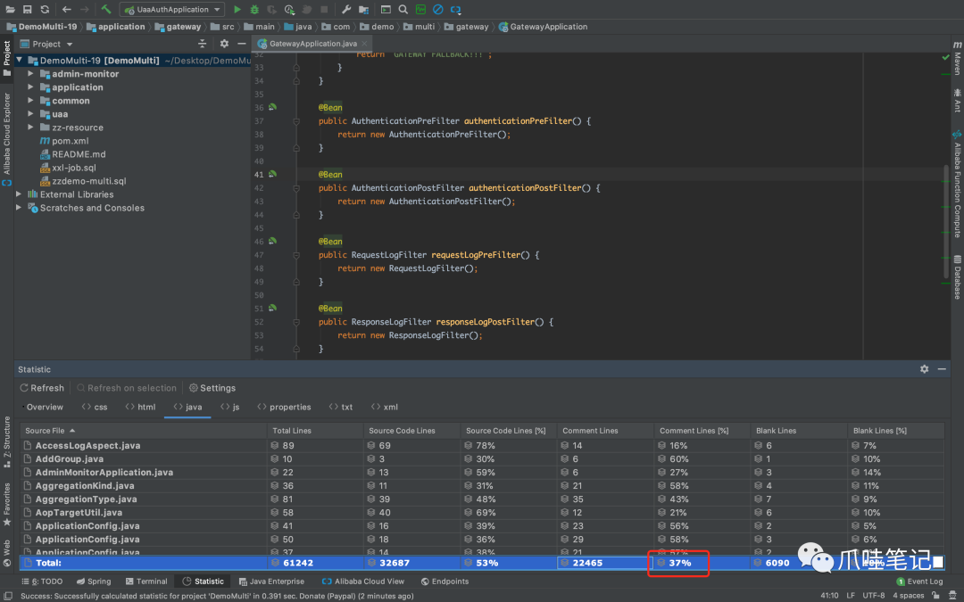Viewport: 964px width, 602px height.
Task: Open the Terminal tool window
Action: pyautogui.click(x=146, y=581)
